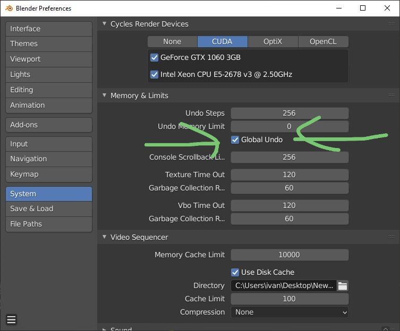
Task: Open the Add-ons section
Action: 49,125
